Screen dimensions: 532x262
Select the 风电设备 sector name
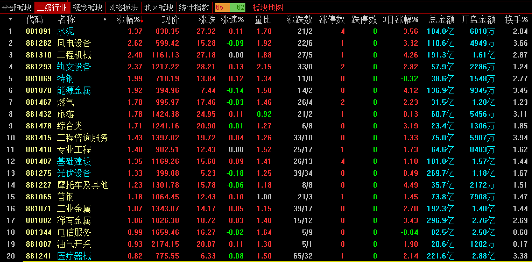click(x=74, y=43)
